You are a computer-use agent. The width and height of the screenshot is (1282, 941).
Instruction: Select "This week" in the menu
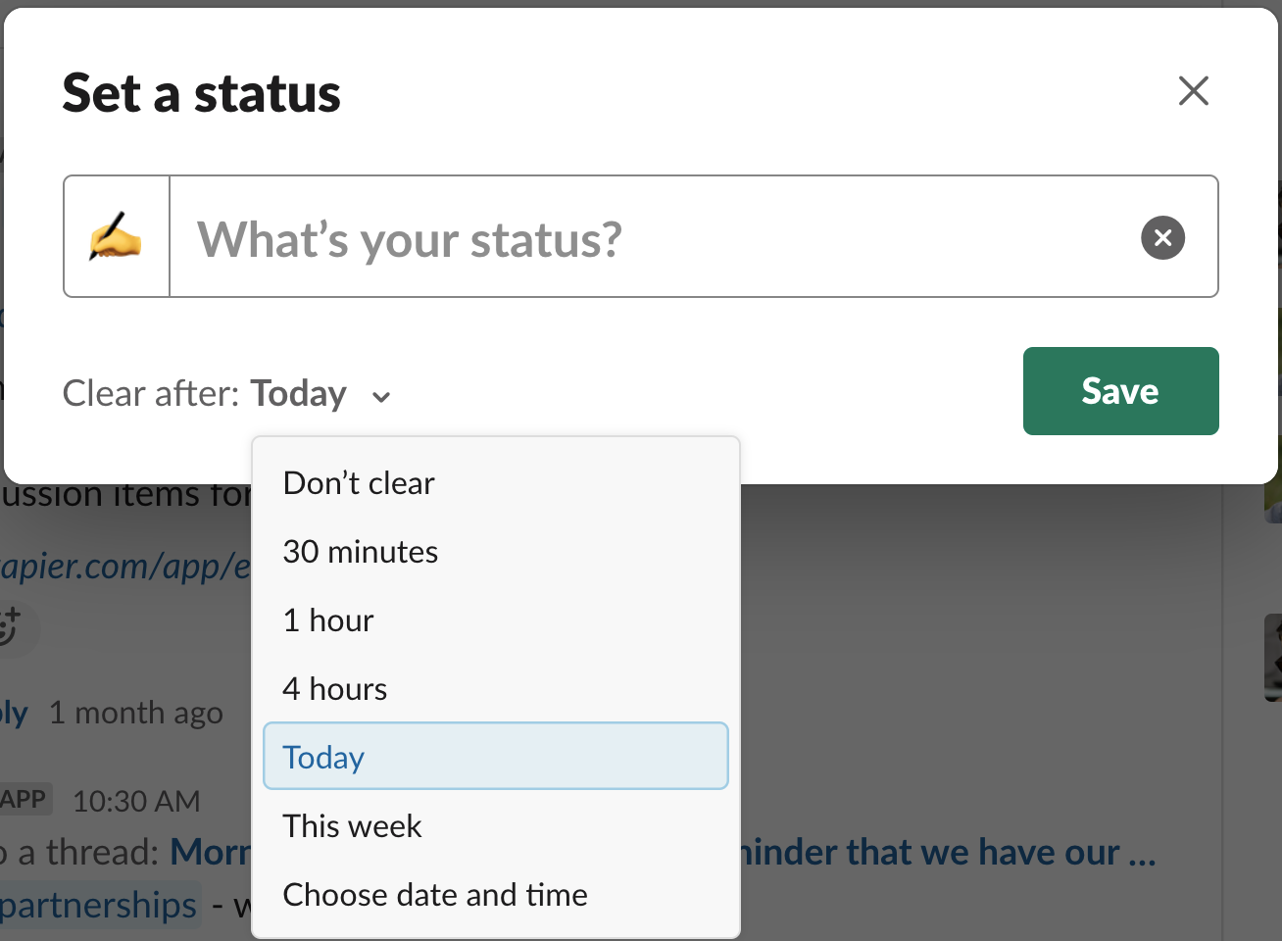tap(352, 826)
